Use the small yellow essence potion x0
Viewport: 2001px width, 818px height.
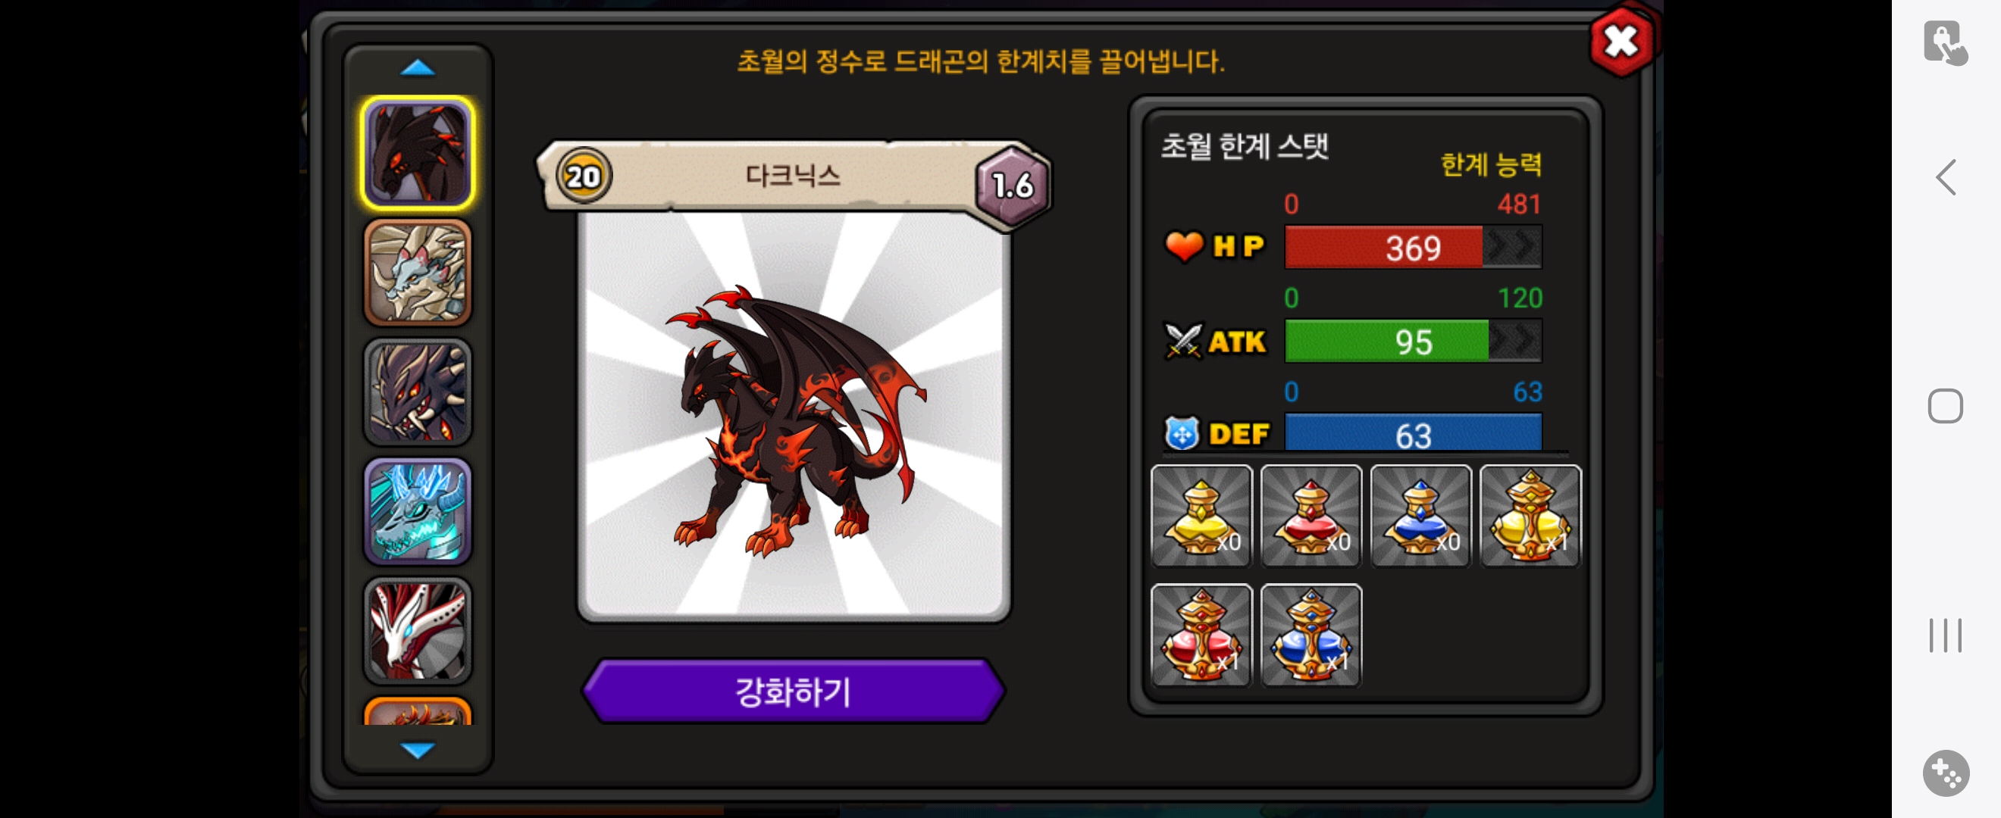coord(1201,515)
